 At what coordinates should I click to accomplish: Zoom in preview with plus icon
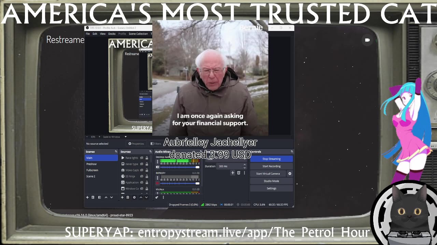pos(99,137)
